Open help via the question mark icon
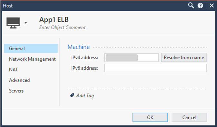The width and height of the screenshot is (217, 127). point(200,6)
